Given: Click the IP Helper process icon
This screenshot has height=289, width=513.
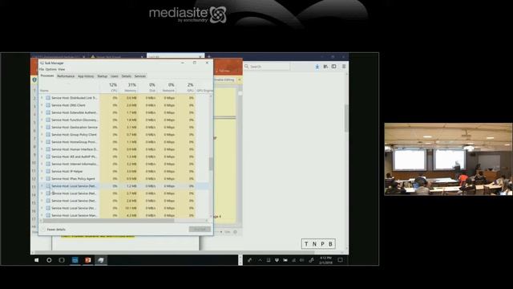Looking at the screenshot, I should 48,171.
